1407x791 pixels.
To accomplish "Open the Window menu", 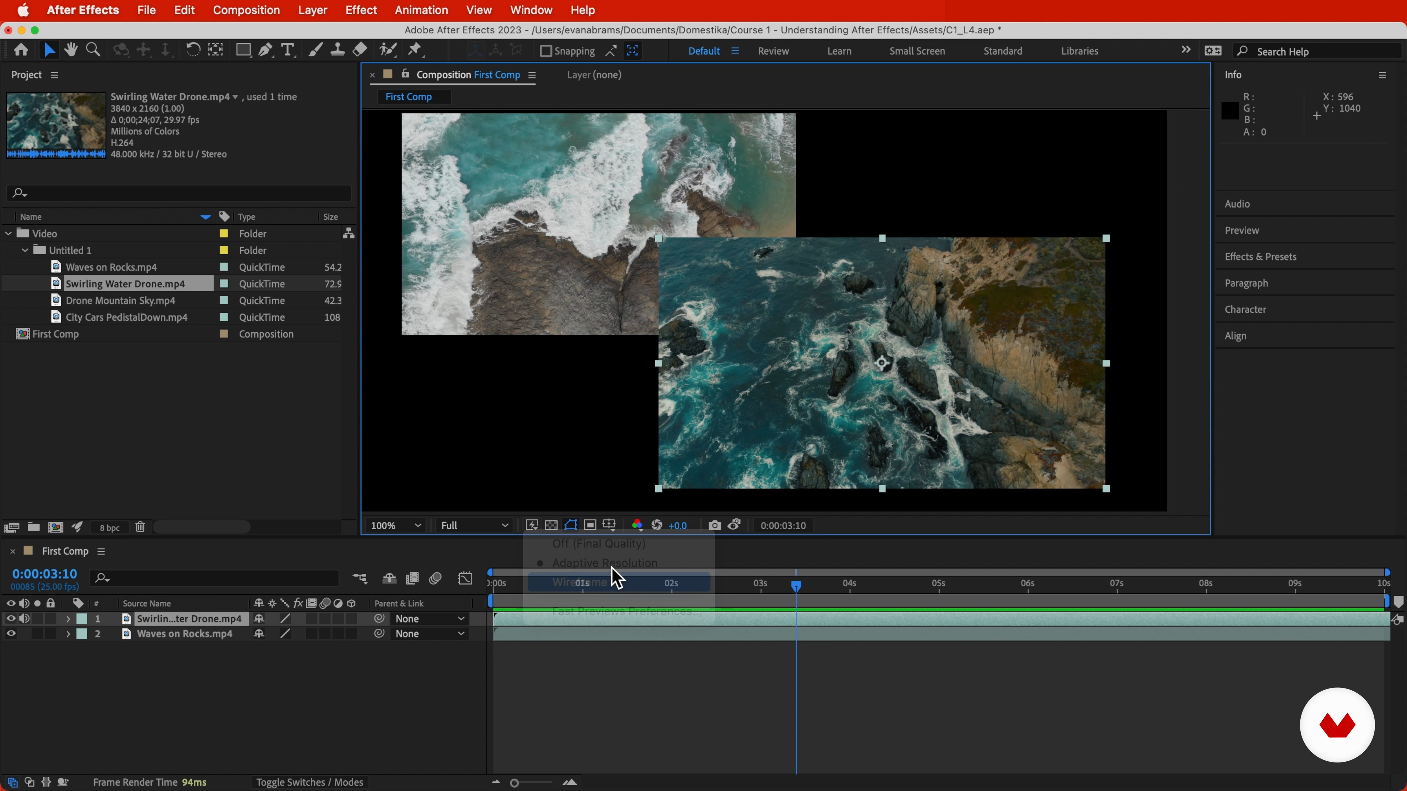I will [531, 10].
